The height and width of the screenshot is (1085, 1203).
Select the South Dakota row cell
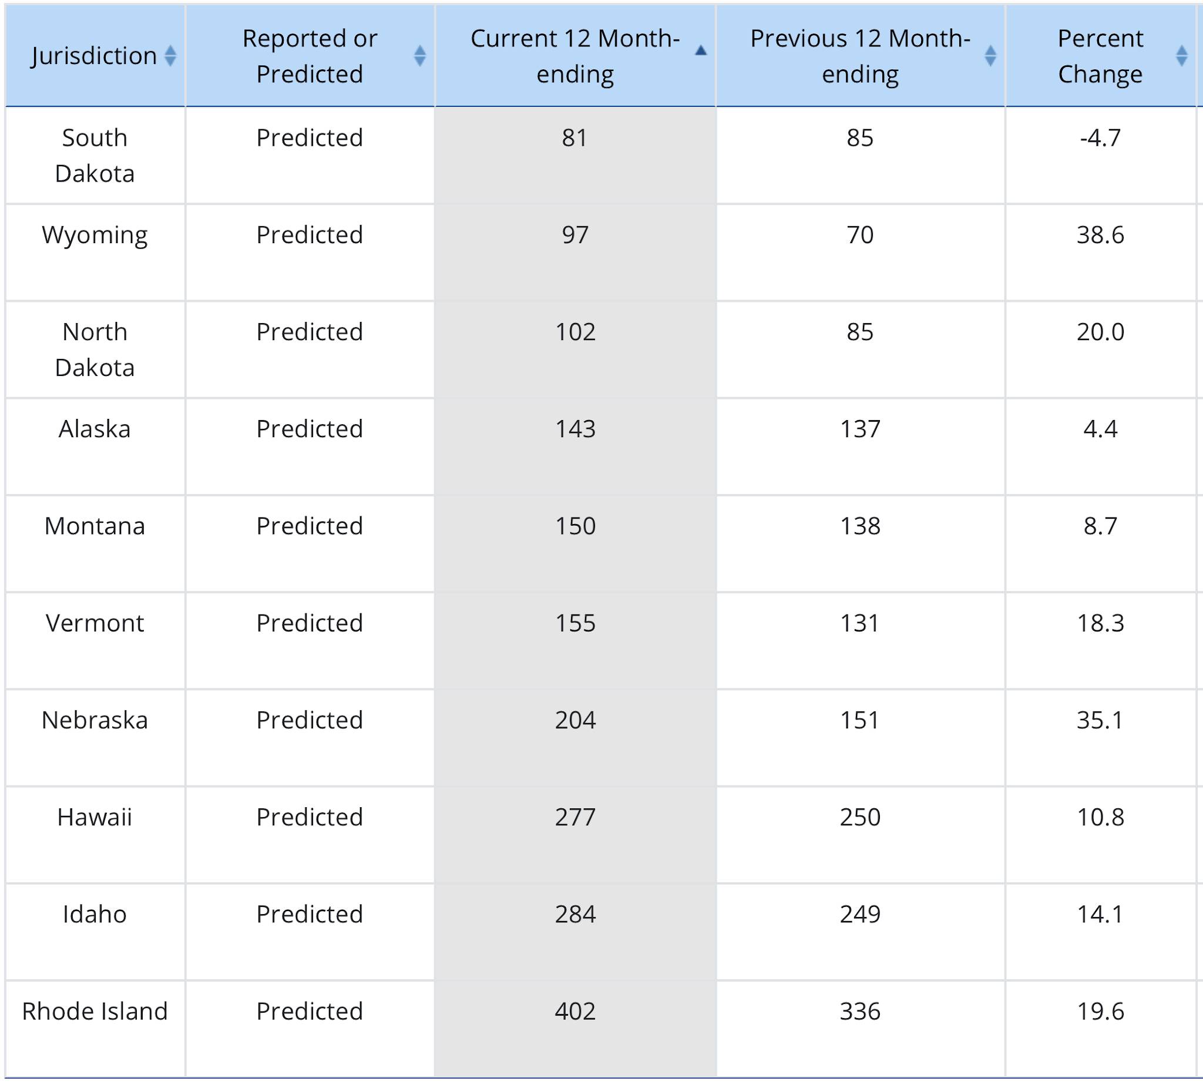coord(95,156)
